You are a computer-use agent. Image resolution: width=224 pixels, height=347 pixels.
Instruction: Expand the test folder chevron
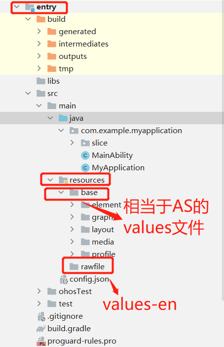coord(39,303)
